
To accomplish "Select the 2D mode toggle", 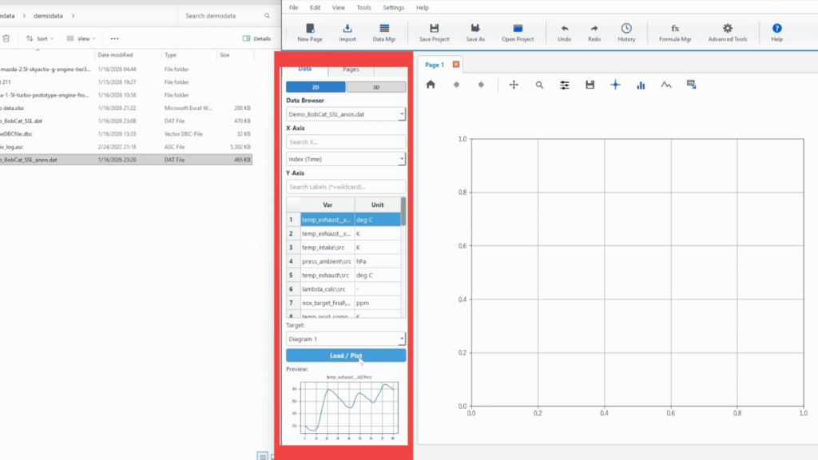I will (316, 87).
